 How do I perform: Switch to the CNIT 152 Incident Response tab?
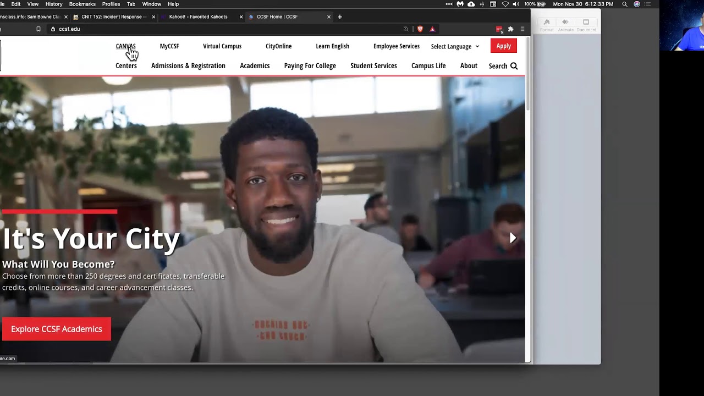pyautogui.click(x=113, y=16)
